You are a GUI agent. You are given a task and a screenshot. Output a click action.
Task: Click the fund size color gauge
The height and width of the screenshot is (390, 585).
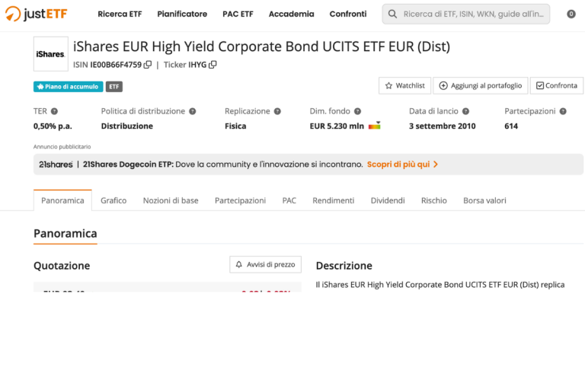374,126
